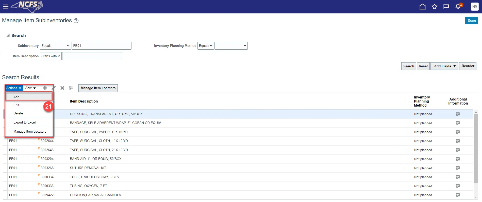The width and height of the screenshot is (482, 202).
Task: Collapse the Search section
Action: [x=8, y=35]
